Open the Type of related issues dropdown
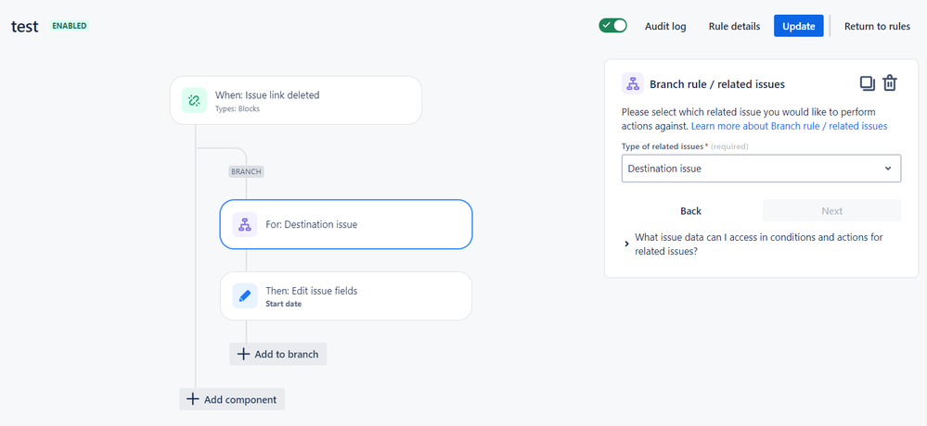This screenshot has height=426, width=927. click(x=760, y=169)
